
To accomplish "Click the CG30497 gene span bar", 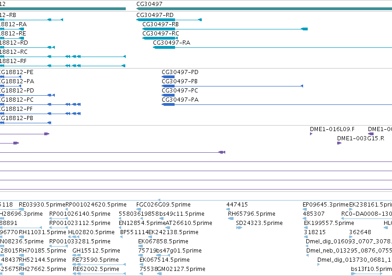I will (264, 9).
